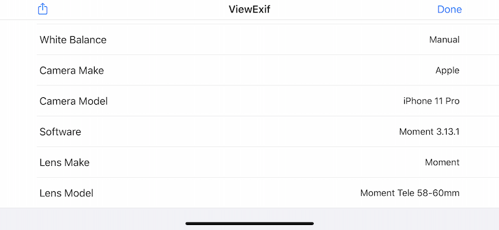Viewport: 499px width, 230px height.
Task: Click the empty middle of Software row
Action: tap(240, 132)
